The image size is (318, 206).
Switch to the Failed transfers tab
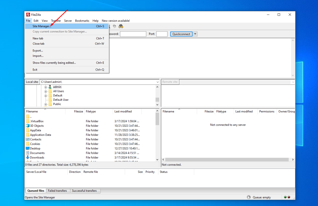tap(57, 191)
